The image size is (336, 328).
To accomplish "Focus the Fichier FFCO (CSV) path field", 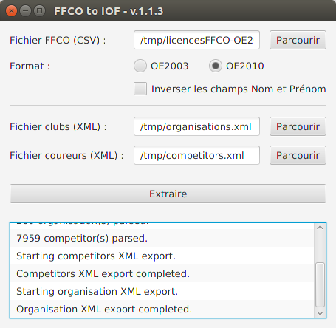I will (196, 40).
